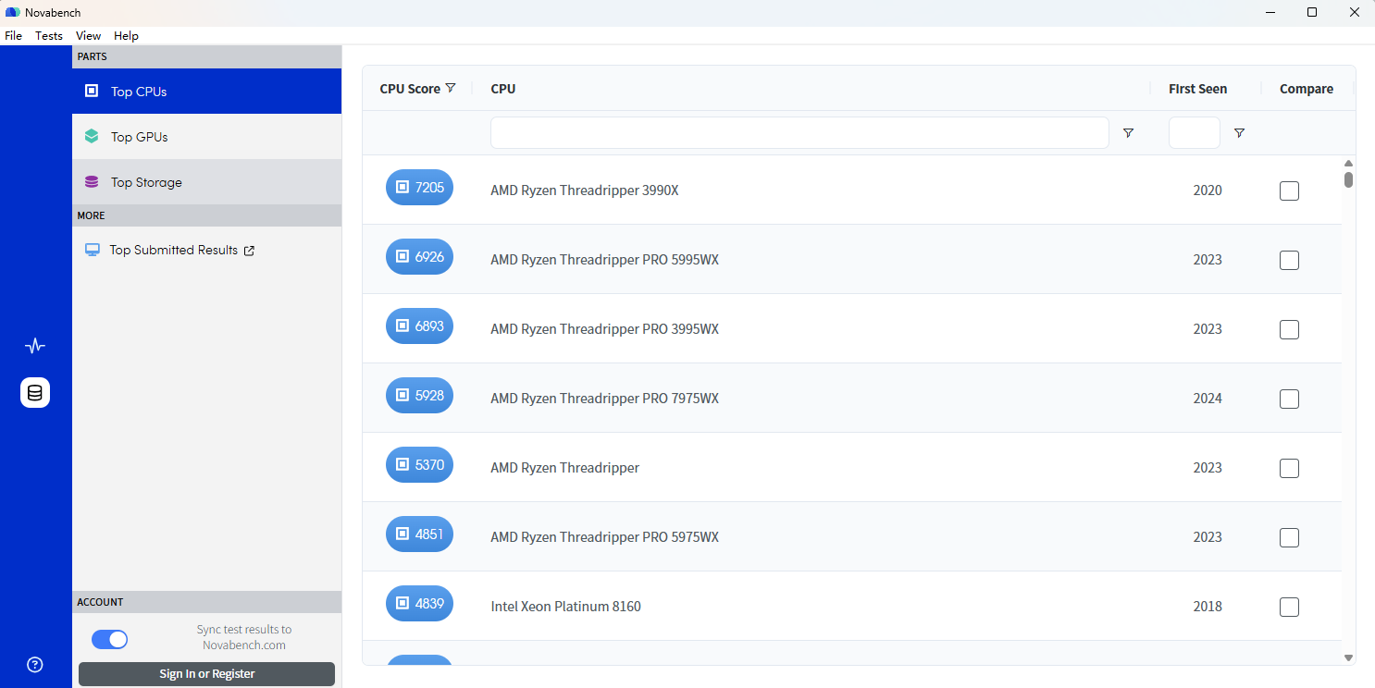Click the MORE section heading

(x=91, y=215)
